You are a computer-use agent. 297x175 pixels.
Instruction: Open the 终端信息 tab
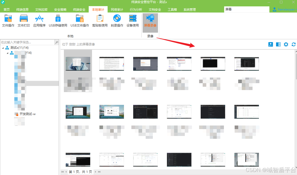pos(22,9)
